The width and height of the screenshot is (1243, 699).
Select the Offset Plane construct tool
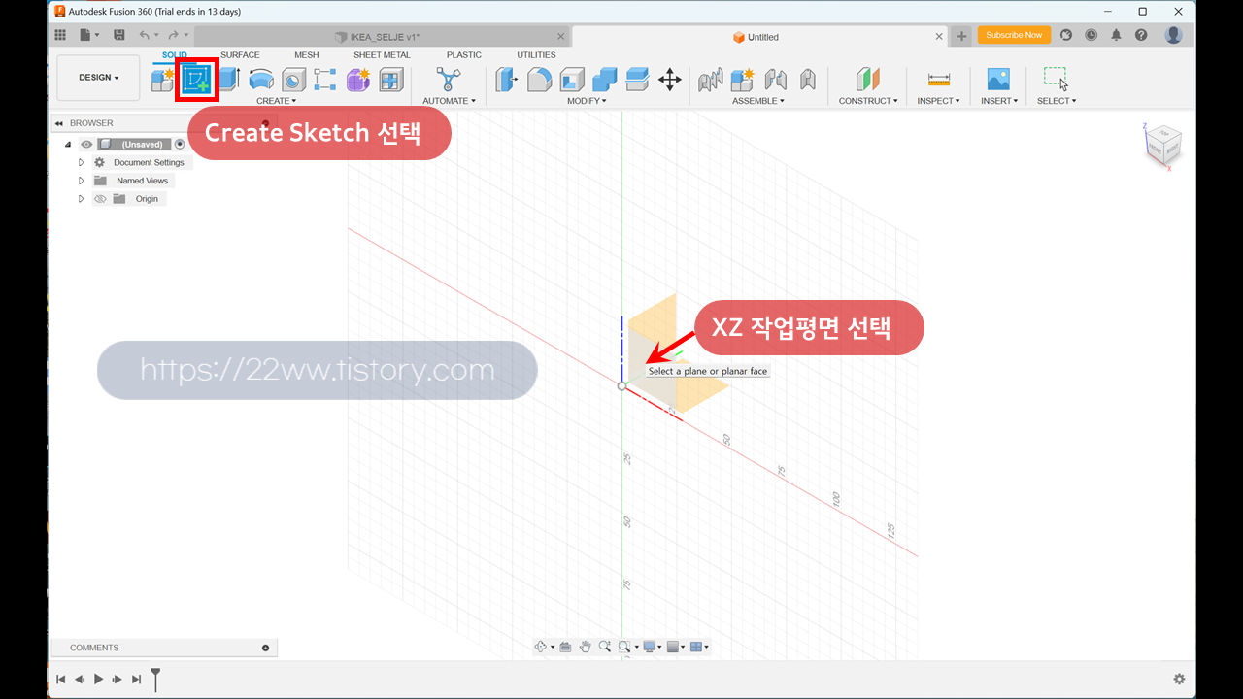(x=867, y=80)
